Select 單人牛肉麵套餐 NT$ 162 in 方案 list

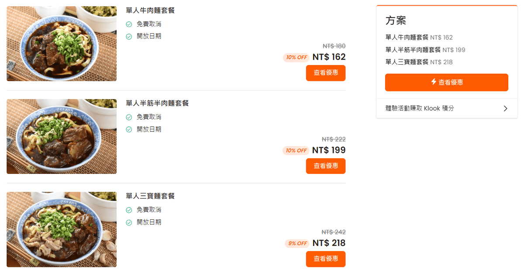[x=419, y=38]
